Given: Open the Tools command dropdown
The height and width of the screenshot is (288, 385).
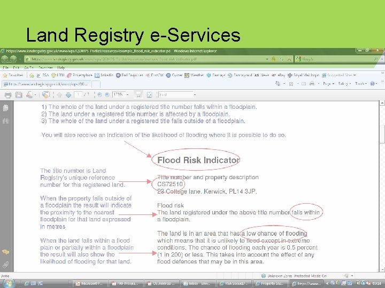Looking at the screenshot, I should (x=361, y=84).
